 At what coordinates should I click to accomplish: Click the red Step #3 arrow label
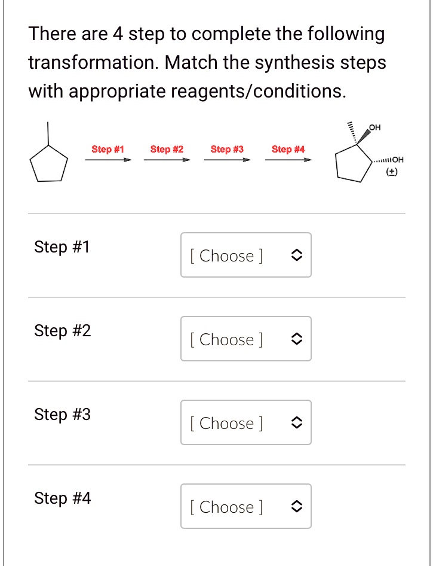point(227,149)
